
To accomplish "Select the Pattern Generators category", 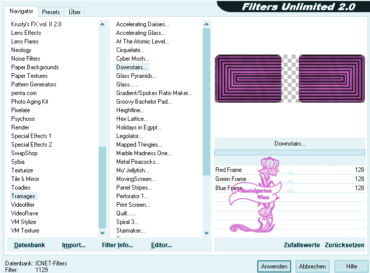I will 34,84.
